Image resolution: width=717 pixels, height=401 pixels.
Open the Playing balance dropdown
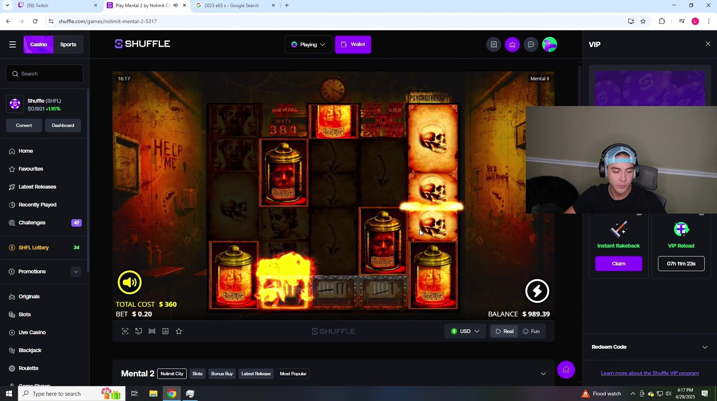click(x=308, y=45)
